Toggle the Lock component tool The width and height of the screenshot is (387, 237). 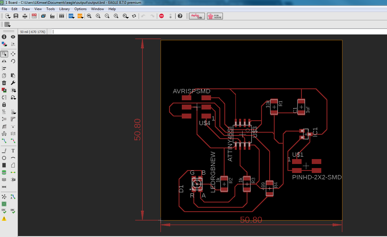[4, 105]
